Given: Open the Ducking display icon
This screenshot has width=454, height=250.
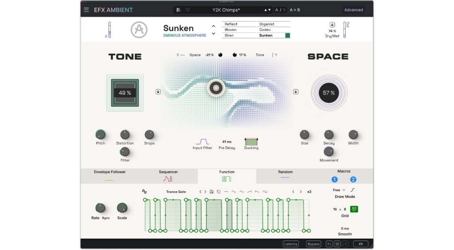Looking at the screenshot, I should pos(251,142).
